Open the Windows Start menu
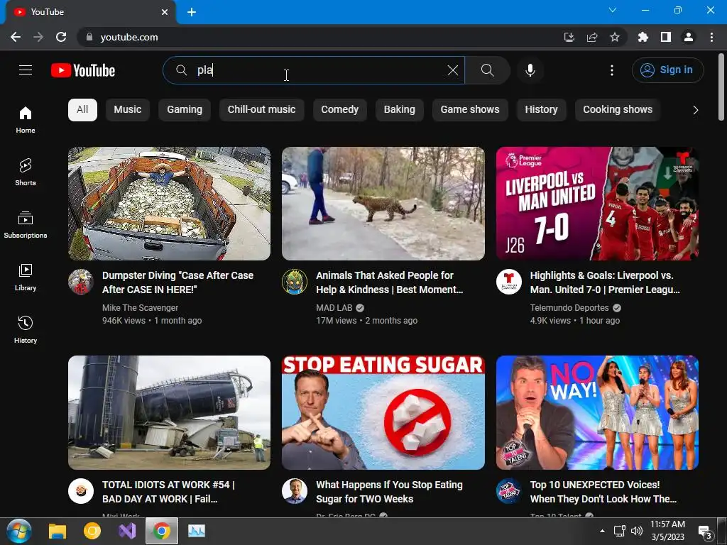Viewport: 727px width, 545px height. pyautogui.click(x=19, y=531)
